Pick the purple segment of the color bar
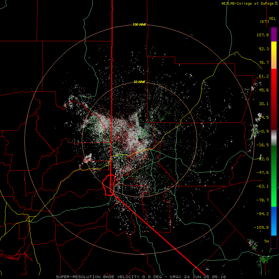This screenshot has height=279, width=279. point(274,35)
